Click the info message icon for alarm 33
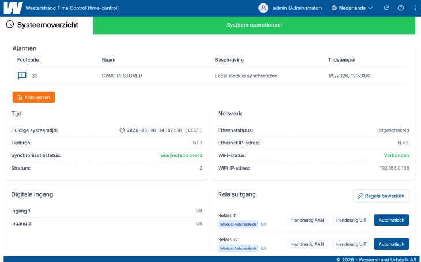The image size is (421, 262). click(x=22, y=76)
